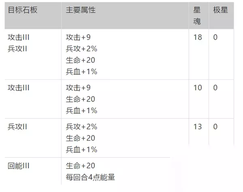Click 攻击III in the first table row
The height and width of the screenshot is (192, 243).
pyautogui.click(x=19, y=38)
